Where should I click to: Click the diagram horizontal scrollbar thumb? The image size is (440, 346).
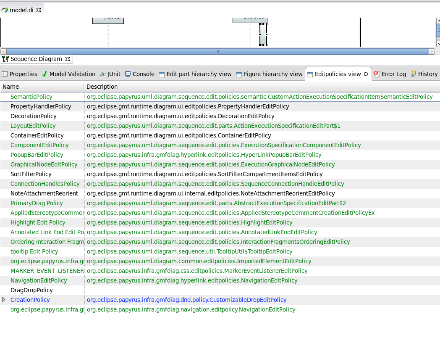click(x=217, y=51)
